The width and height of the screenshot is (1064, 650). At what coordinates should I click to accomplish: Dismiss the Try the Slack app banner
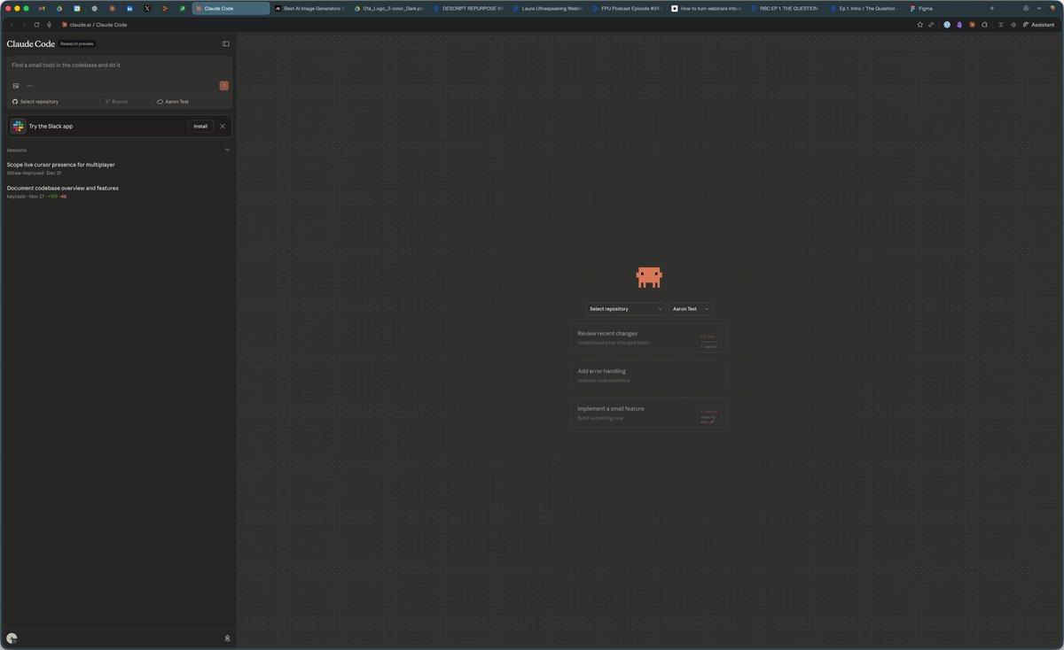223,127
